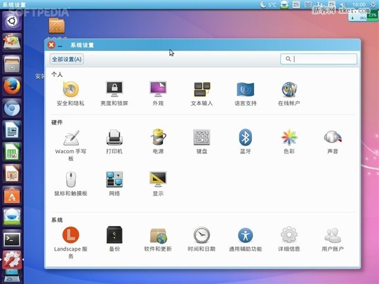Open 电源 power settings

tap(158, 142)
